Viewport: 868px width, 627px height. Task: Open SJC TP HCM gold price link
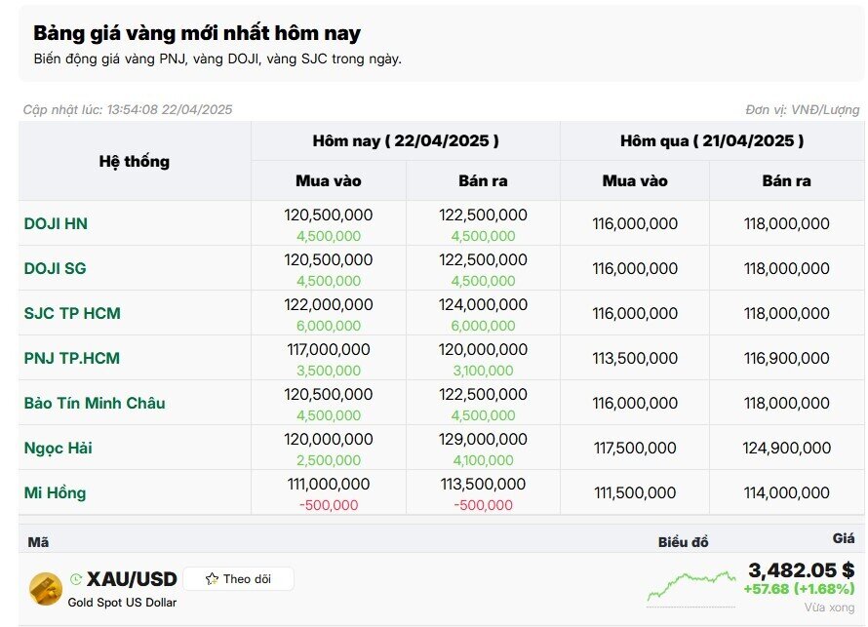point(72,313)
